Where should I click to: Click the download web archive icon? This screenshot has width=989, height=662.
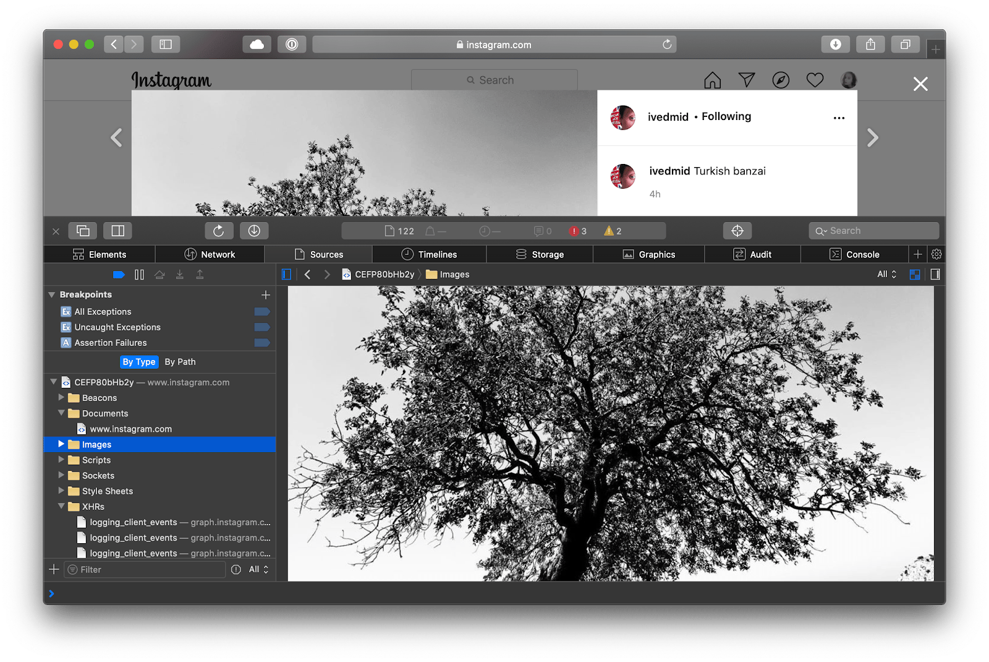[x=254, y=230]
